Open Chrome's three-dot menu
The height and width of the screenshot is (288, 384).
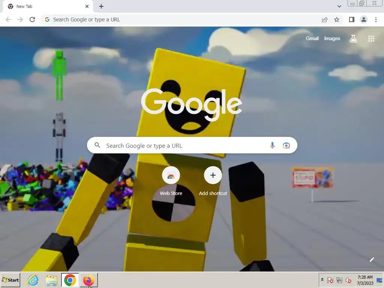[x=376, y=19]
